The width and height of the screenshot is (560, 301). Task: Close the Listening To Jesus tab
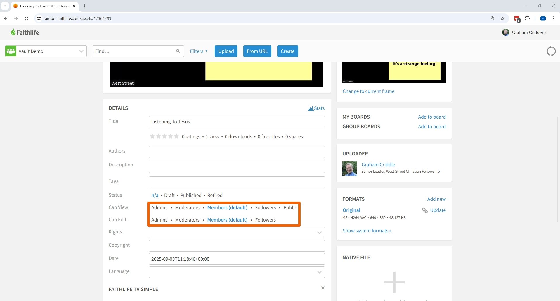pos(74,6)
